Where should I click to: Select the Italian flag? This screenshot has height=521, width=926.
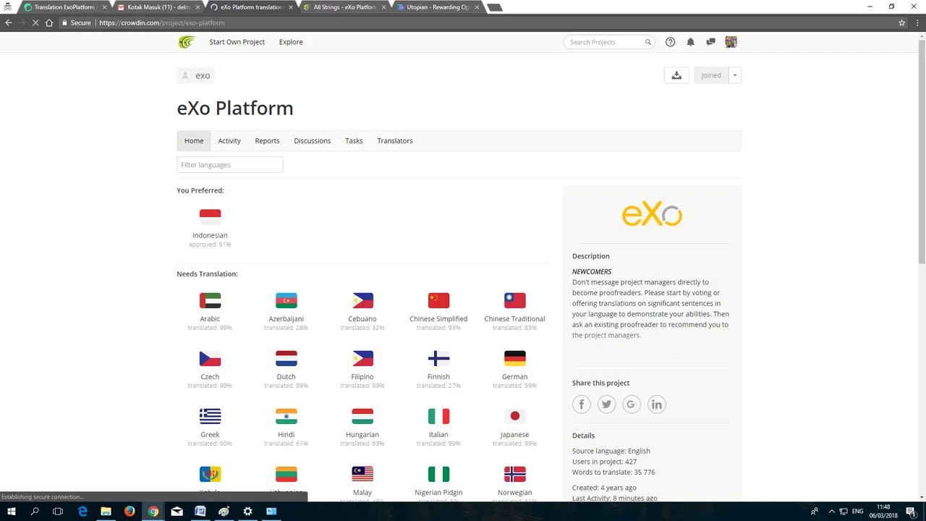tap(438, 416)
